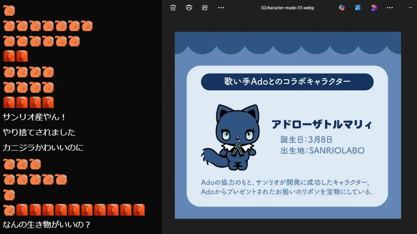
Task: Open the right three-dot overflow menu
Action: [390, 7]
